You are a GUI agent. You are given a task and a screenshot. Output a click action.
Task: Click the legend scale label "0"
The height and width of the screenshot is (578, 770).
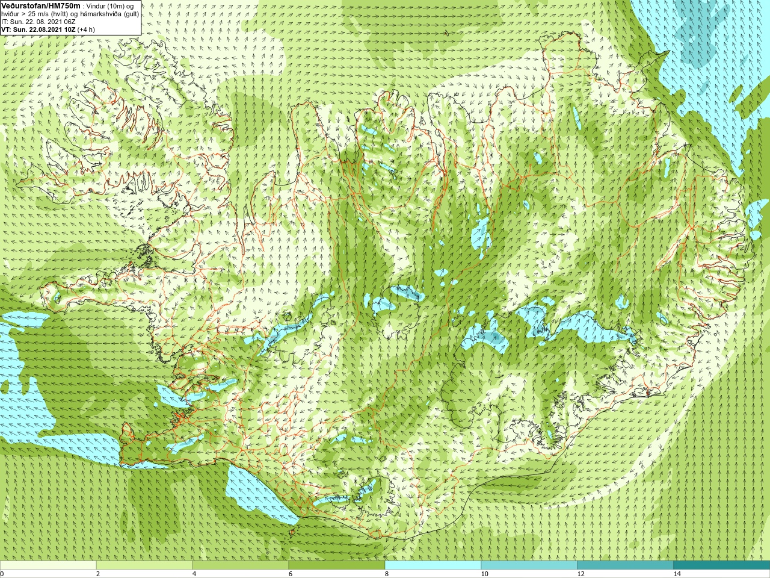coord(2,574)
